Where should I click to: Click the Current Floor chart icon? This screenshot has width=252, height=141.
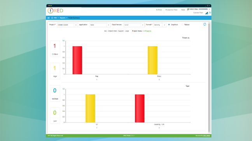click(x=206, y=13)
